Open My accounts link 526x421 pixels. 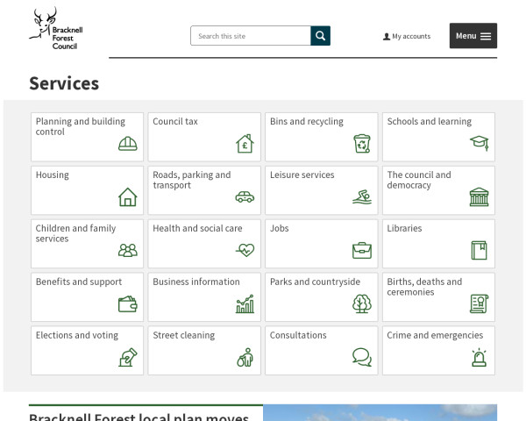[x=407, y=37]
